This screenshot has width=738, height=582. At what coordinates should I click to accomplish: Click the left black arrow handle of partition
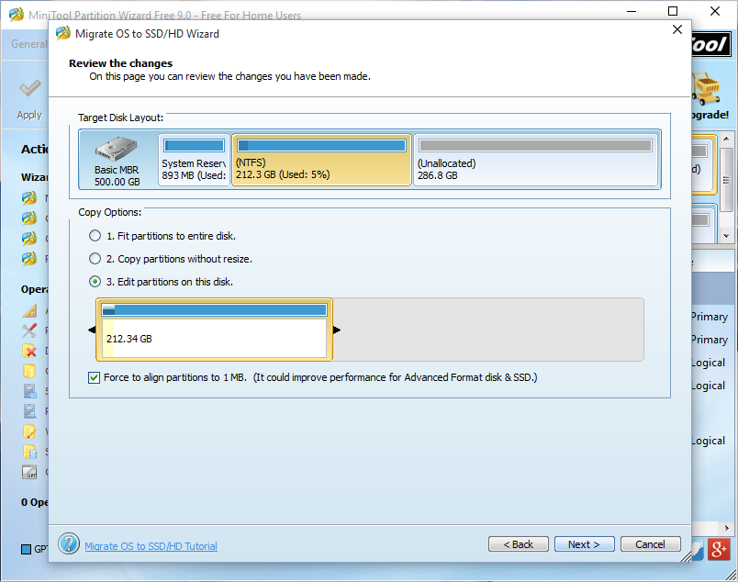pos(92,330)
